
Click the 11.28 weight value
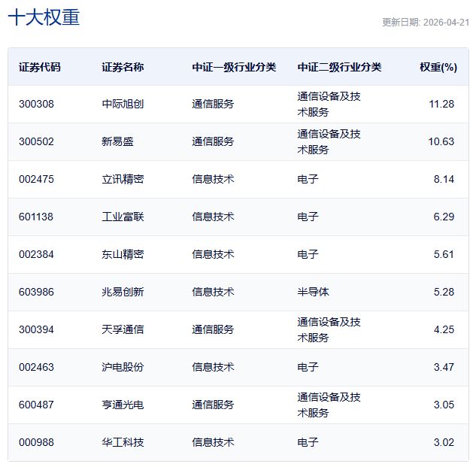441,104
